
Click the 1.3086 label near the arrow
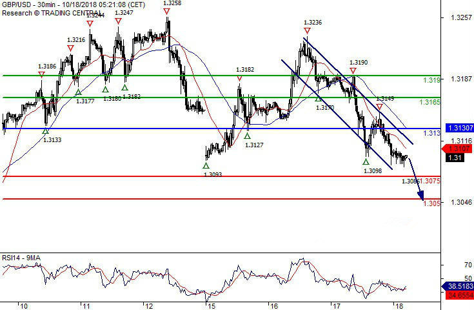click(411, 181)
